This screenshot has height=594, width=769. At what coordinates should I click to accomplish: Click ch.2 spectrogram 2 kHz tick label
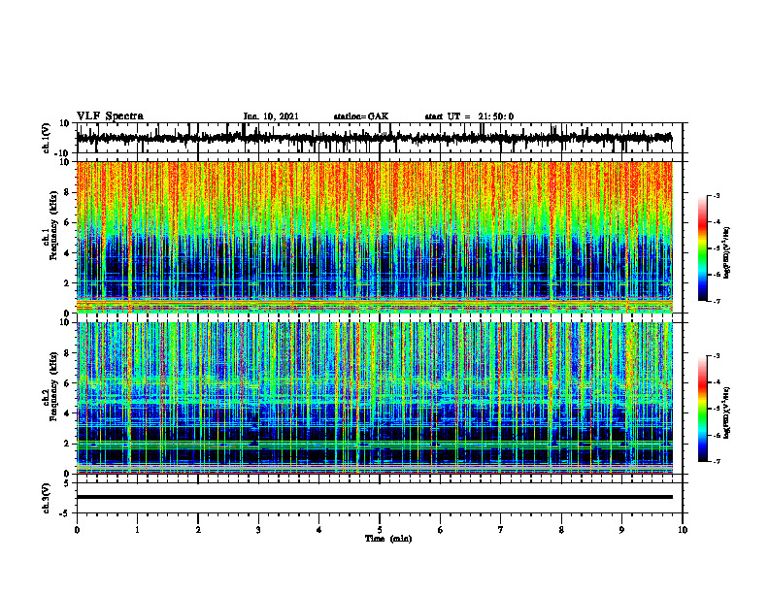pyautogui.click(x=67, y=444)
